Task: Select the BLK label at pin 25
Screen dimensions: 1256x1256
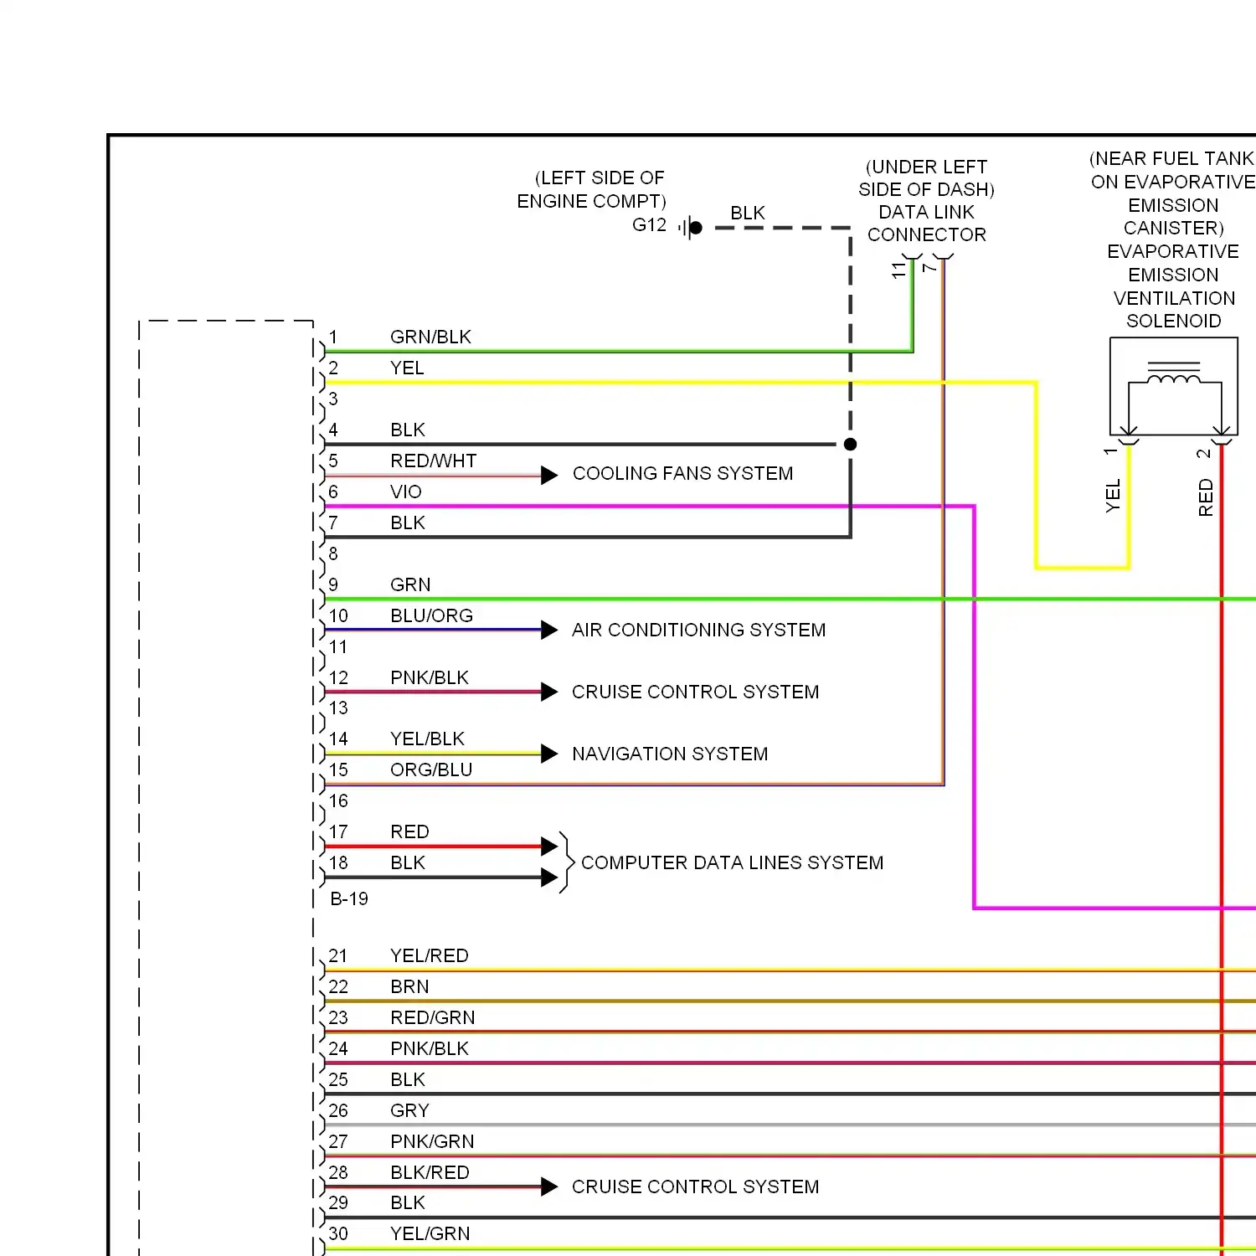Action: click(408, 1079)
